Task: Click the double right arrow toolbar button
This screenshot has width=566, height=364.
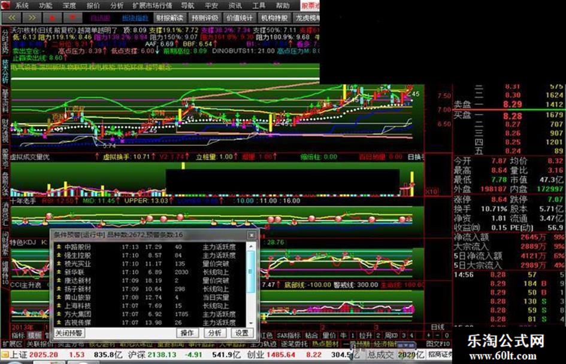Action: [32, 17]
